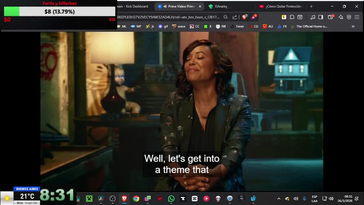Switch to the ElAnarky_ tab
Screen dimensions: 364x205
[x=222, y=6]
